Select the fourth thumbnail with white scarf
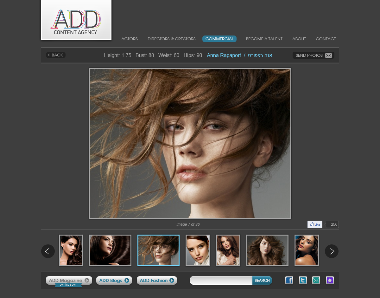The width and height of the screenshot is (380, 298). pos(198,250)
